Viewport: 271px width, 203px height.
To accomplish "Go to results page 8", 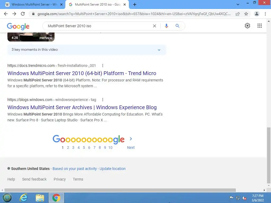I will point(100,147).
